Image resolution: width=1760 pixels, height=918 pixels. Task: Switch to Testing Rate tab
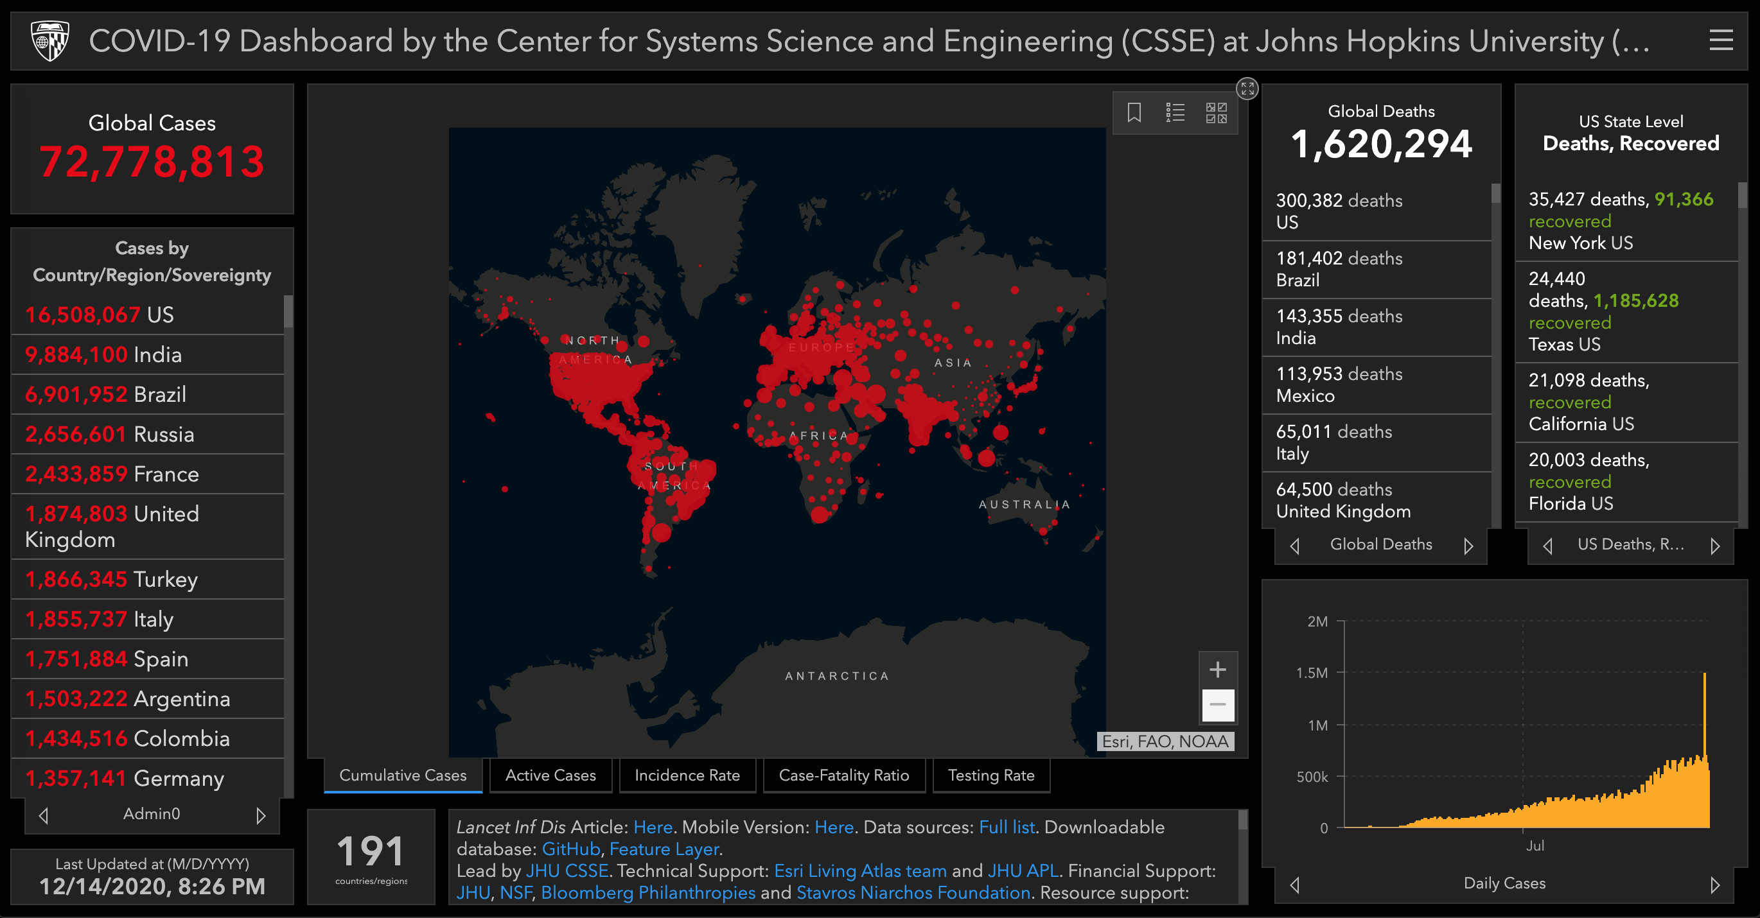point(991,775)
